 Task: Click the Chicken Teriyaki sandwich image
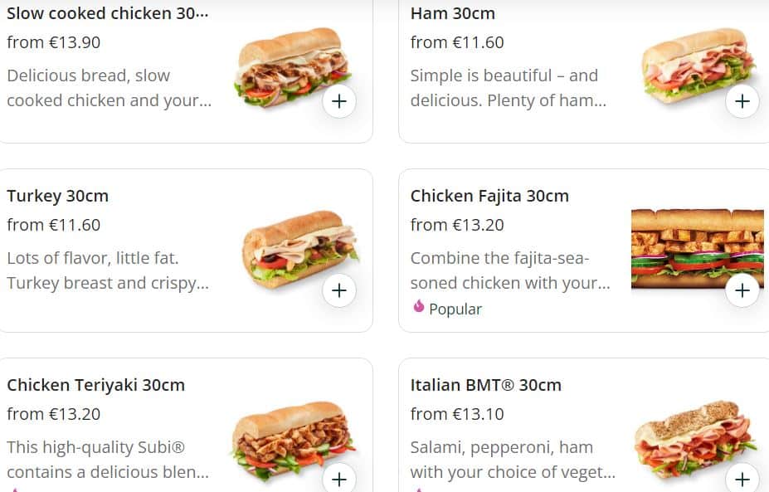coord(290,440)
